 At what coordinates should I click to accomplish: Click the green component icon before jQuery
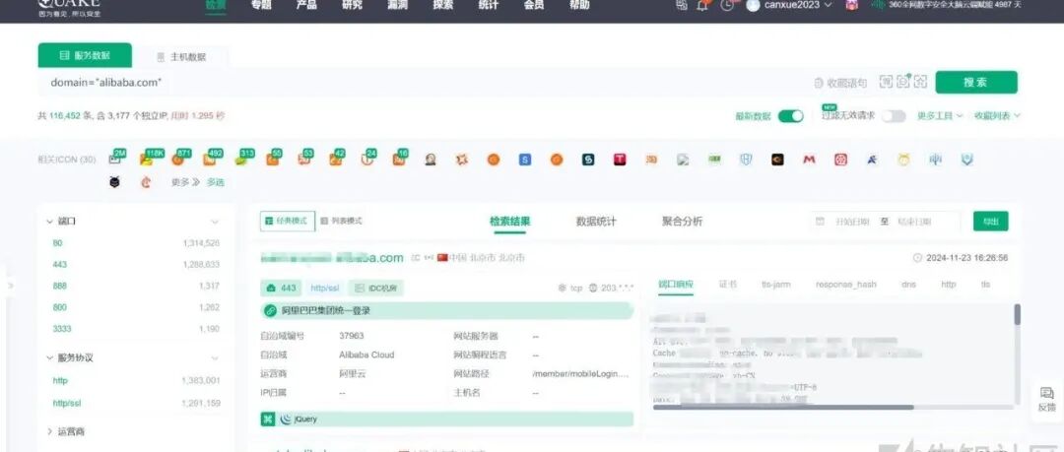(x=268, y=419)
